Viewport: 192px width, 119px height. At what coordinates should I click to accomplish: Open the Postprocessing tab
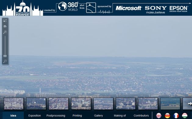point(56,115)
